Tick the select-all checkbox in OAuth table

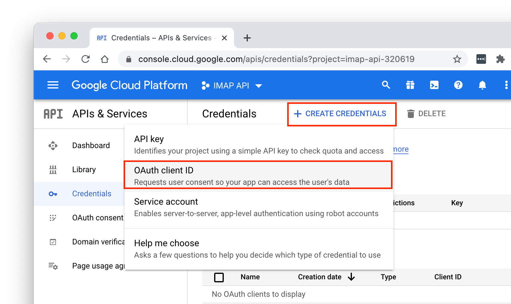tap(219, 277)
